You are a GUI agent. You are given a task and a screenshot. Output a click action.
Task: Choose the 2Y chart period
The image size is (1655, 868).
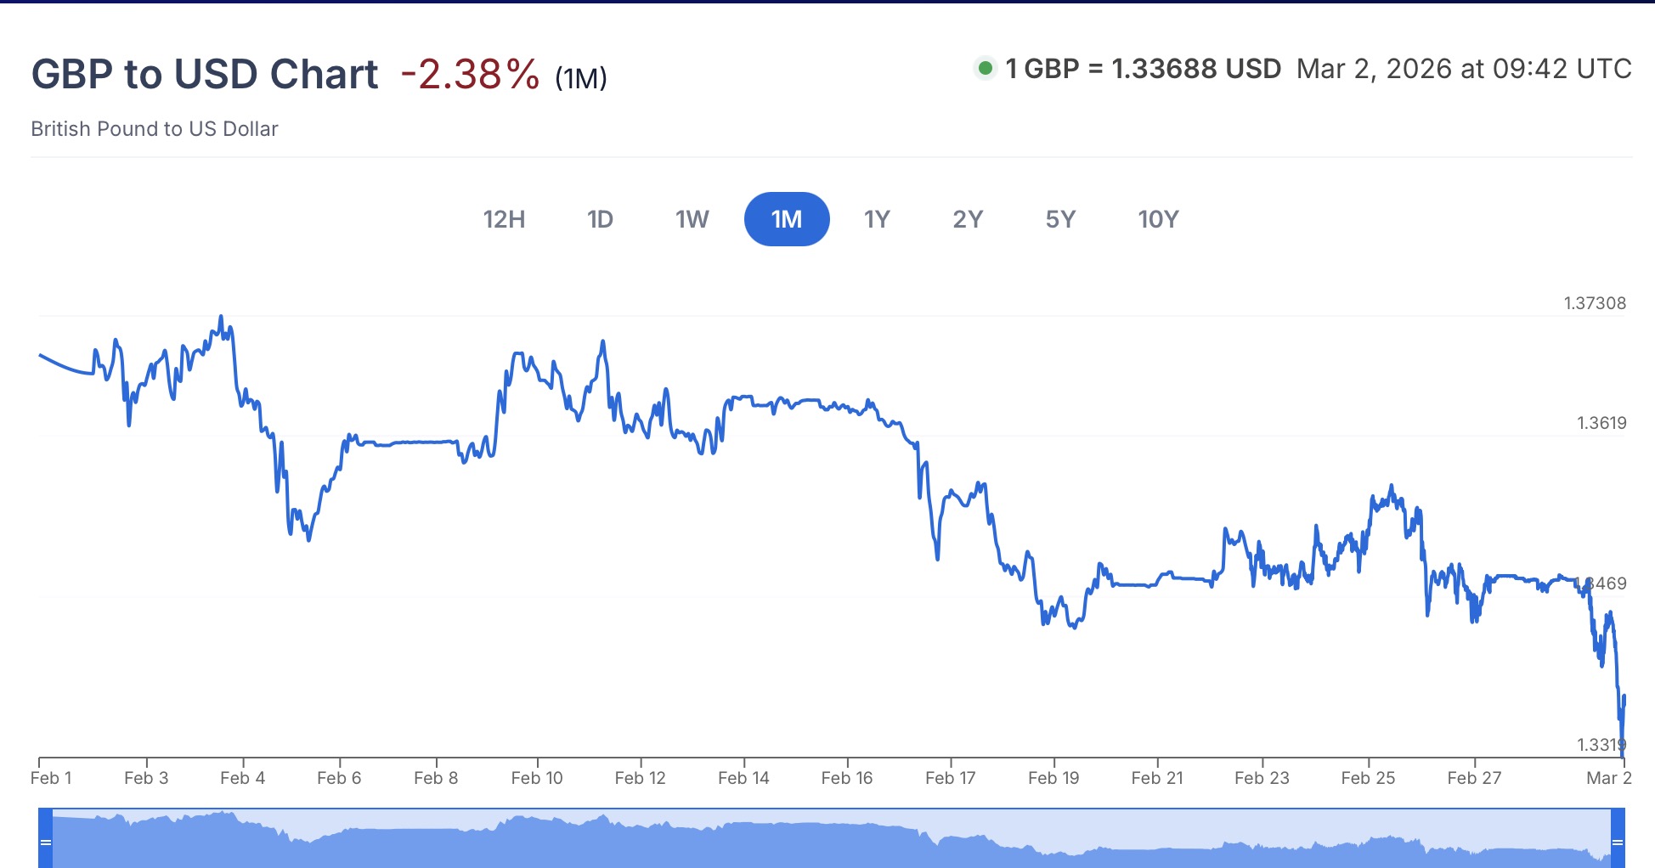pyautogui.click(x=968, y=219)
